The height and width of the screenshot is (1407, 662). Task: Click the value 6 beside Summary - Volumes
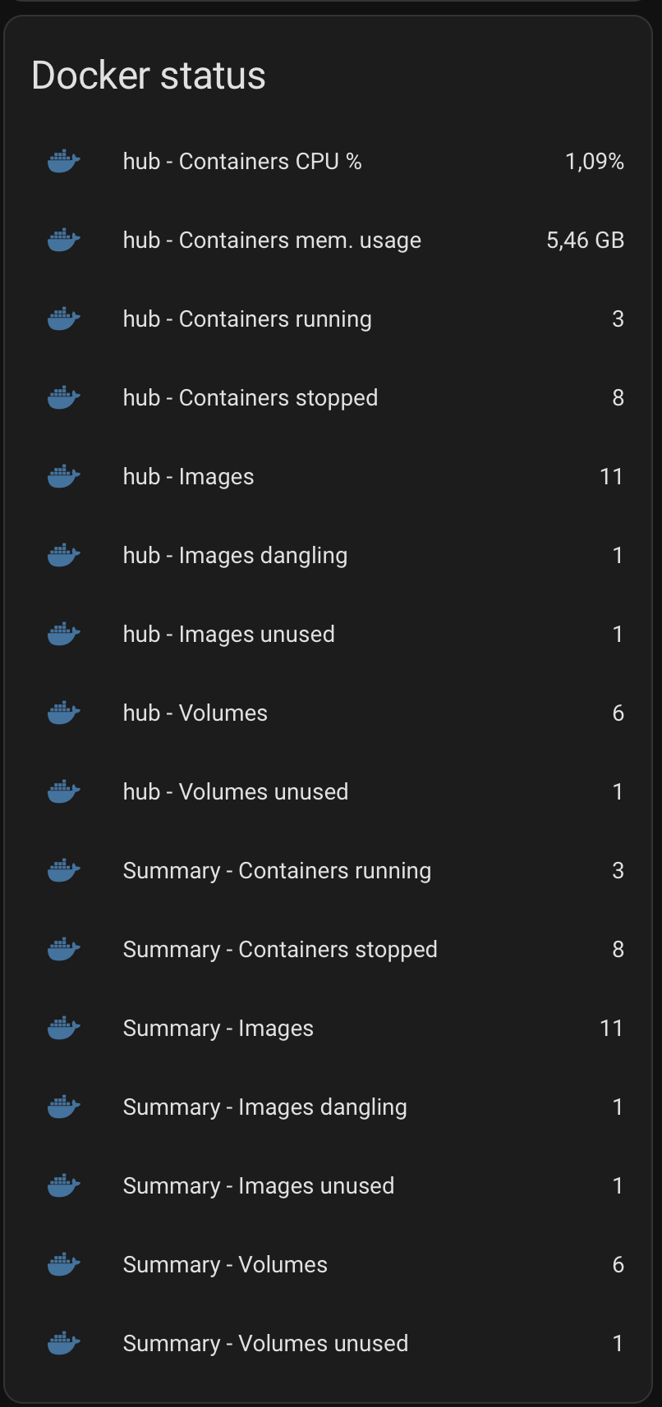tap(618, 1264)
